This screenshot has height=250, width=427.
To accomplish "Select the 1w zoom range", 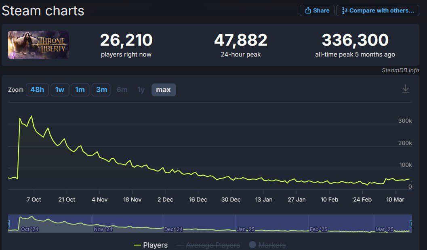I will click(60, 90).
